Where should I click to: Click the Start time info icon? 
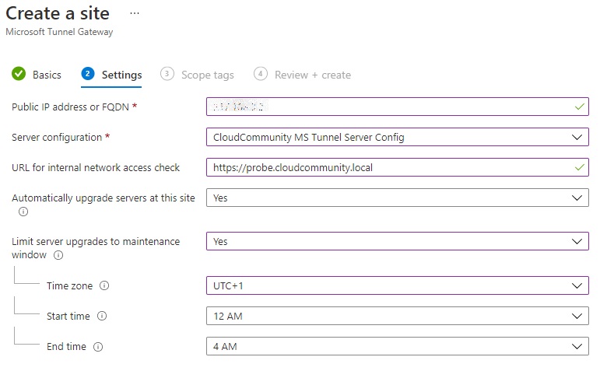point(102,316)
